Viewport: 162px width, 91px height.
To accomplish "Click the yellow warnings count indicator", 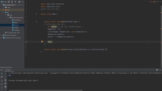I will coord(155,2).
